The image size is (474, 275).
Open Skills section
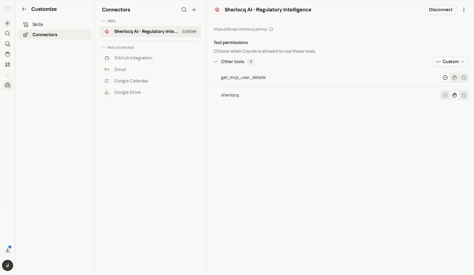pos(55,24)
